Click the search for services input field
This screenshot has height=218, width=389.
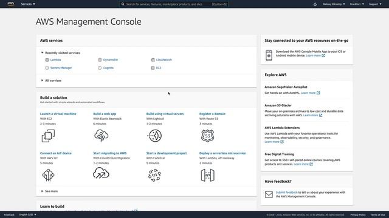pos(174,4)
